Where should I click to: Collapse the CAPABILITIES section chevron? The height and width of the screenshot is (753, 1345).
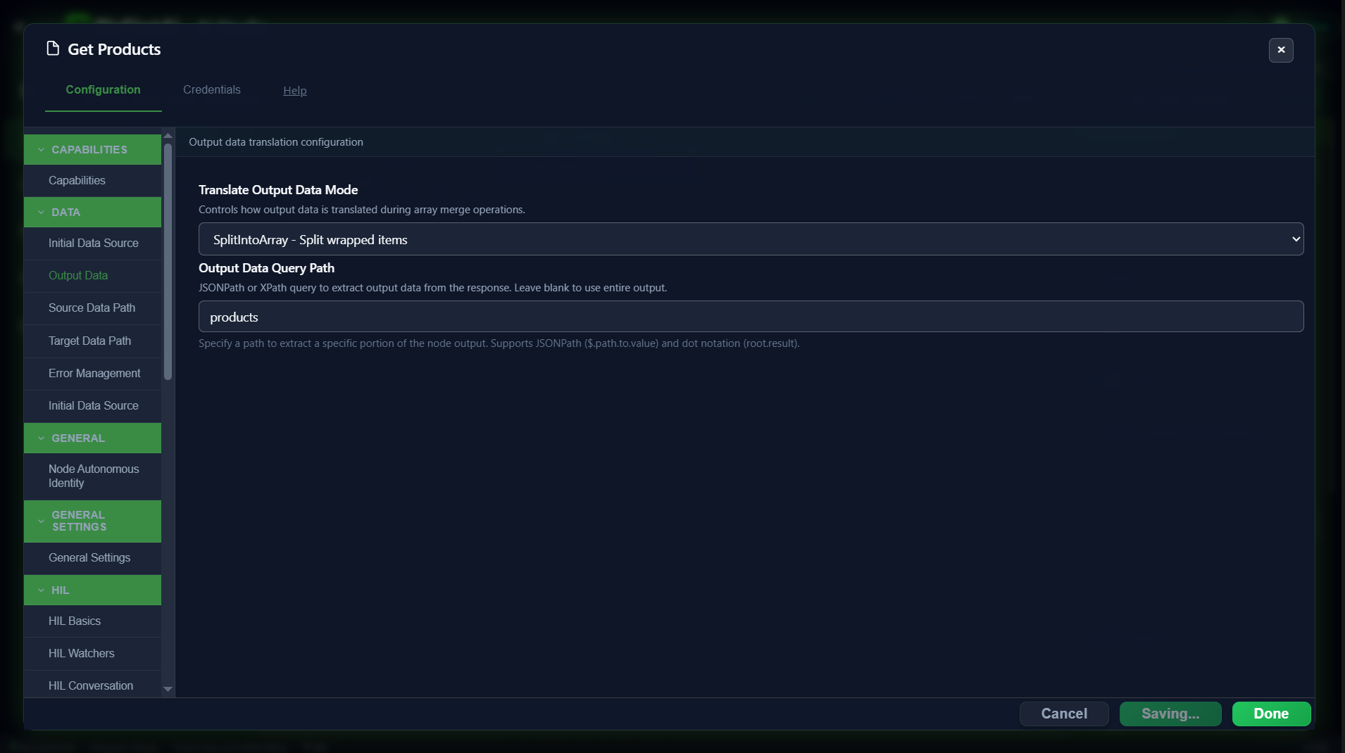point(41,150)
